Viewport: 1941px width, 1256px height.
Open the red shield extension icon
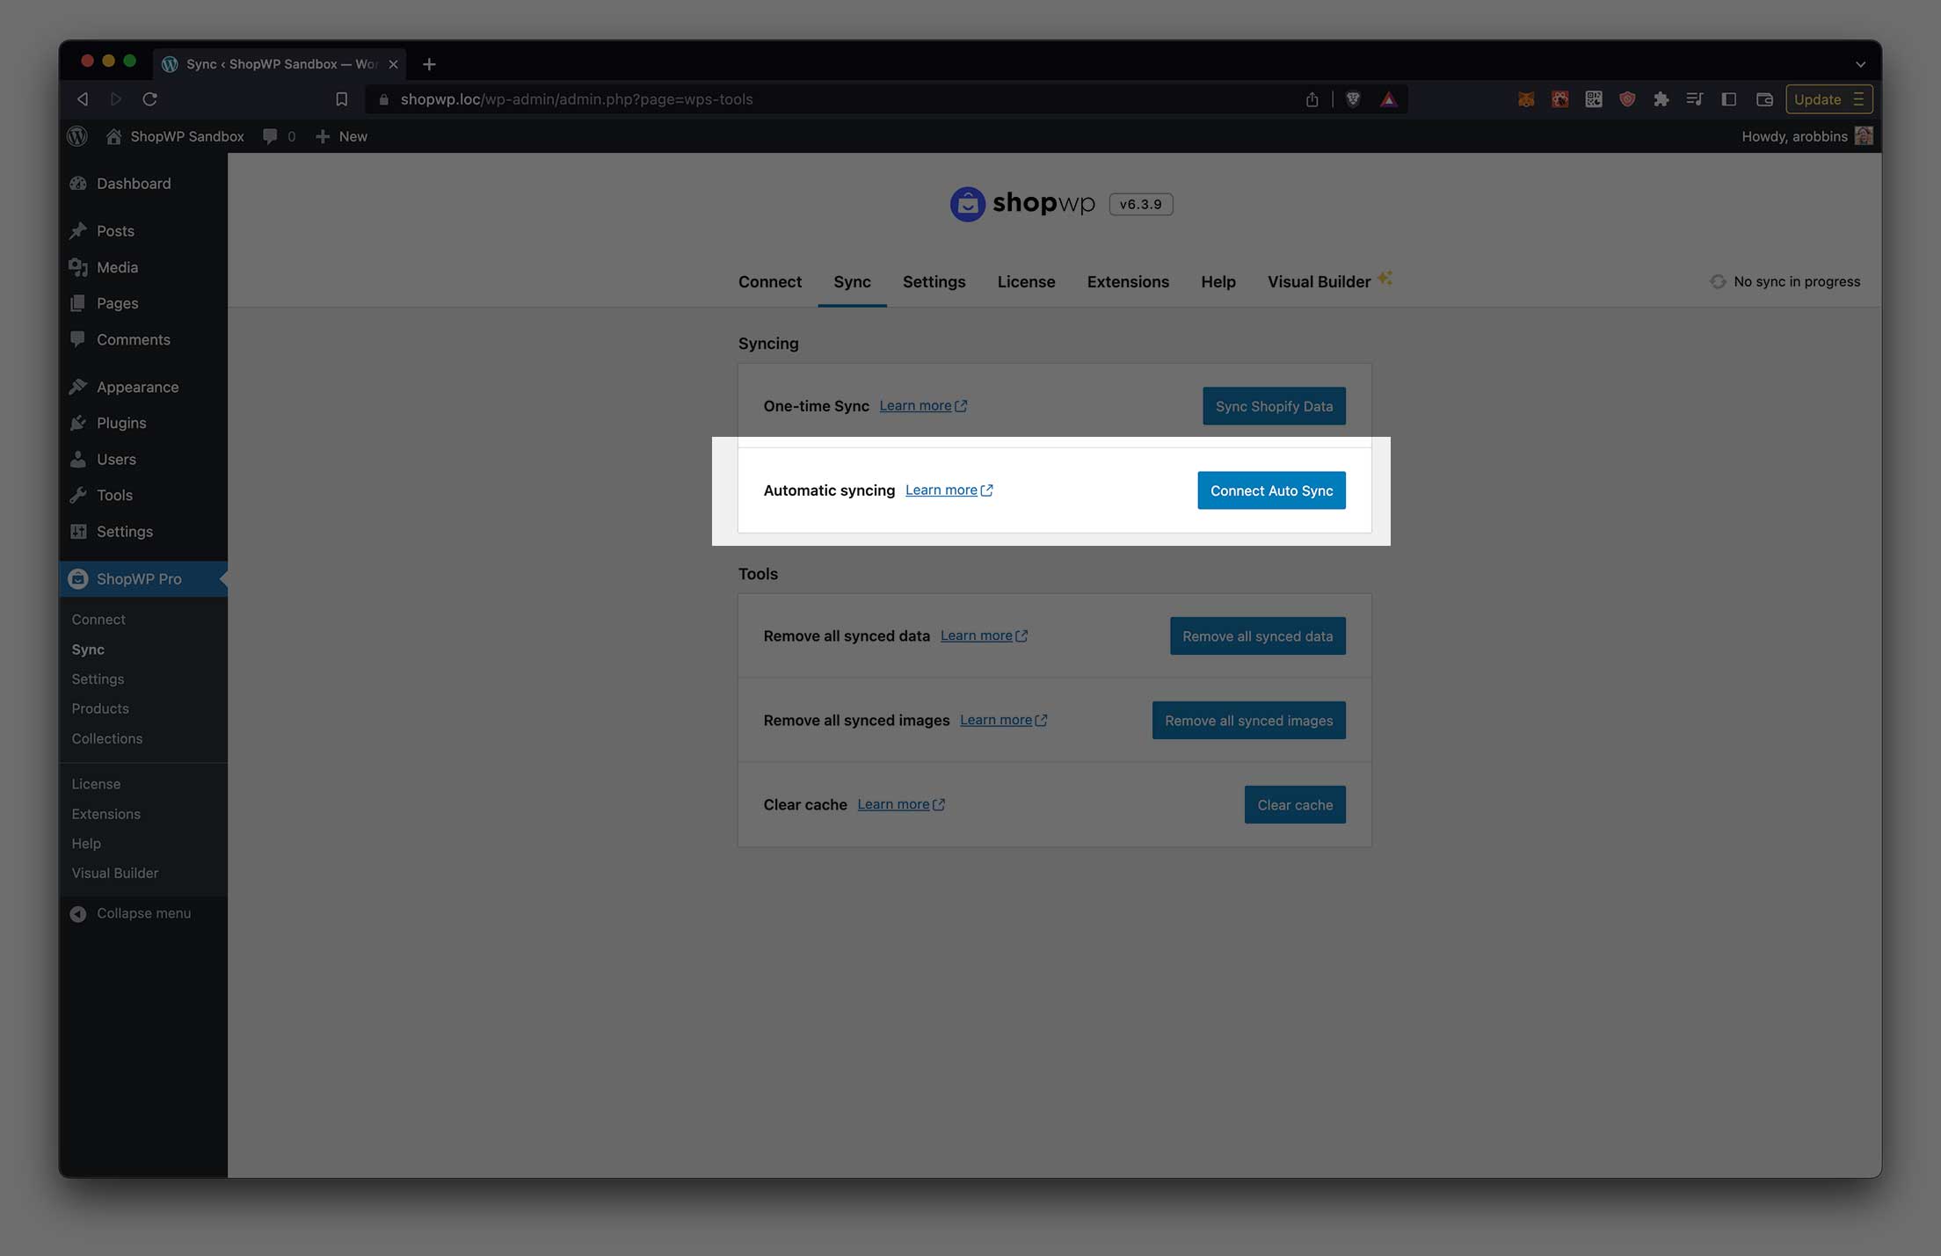pos(1627,99)
